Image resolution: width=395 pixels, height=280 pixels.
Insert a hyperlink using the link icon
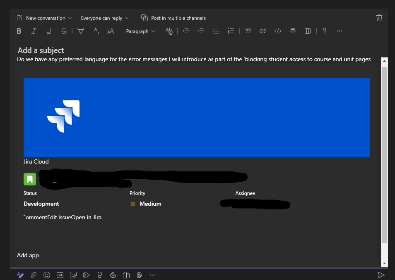[x=263, y=31]
